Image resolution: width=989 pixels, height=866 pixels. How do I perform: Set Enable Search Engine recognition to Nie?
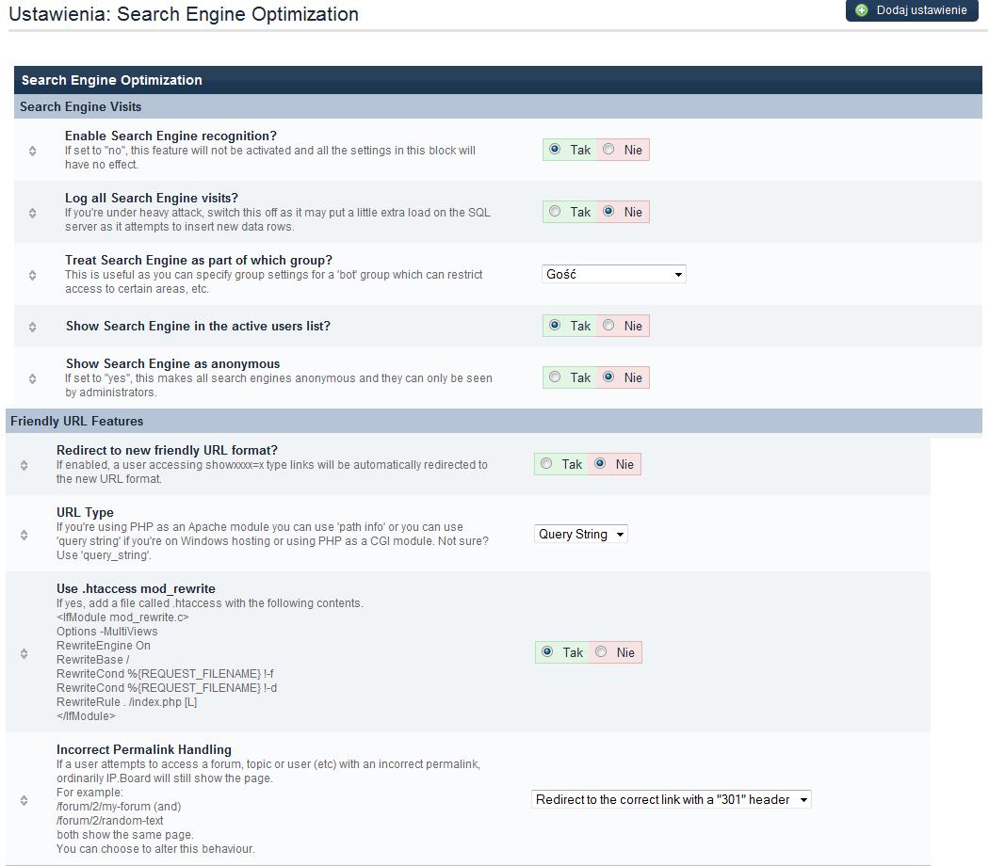608,150
